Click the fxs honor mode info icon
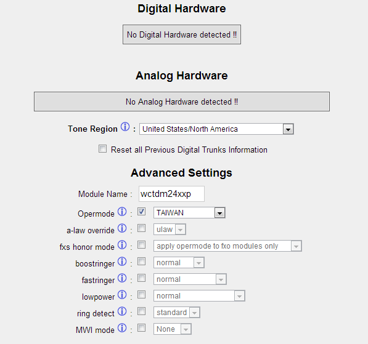 pos(122,245)
